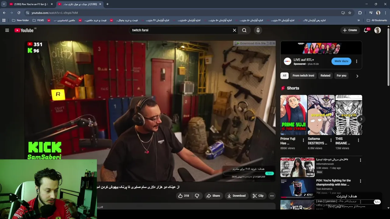Open the FILMS bookmark folder
Image resolution: width=390 pixels, height=219 pixels.
[x=38, y=20]
